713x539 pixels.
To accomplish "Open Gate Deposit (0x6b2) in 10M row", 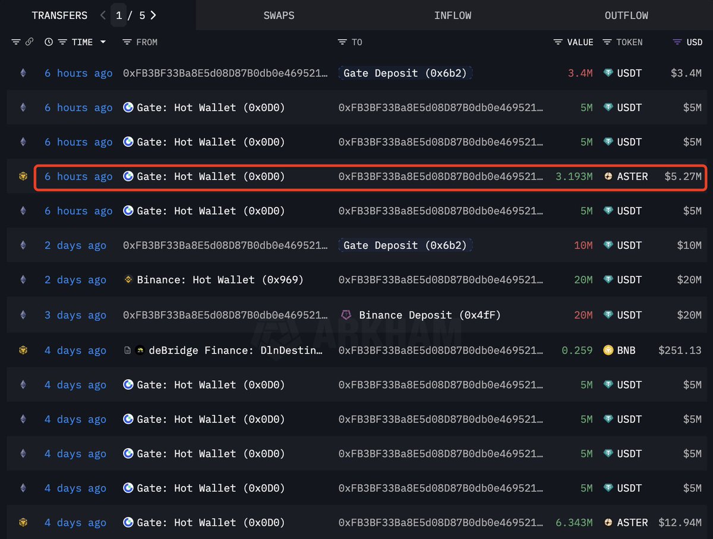I will tap(406, 245).
